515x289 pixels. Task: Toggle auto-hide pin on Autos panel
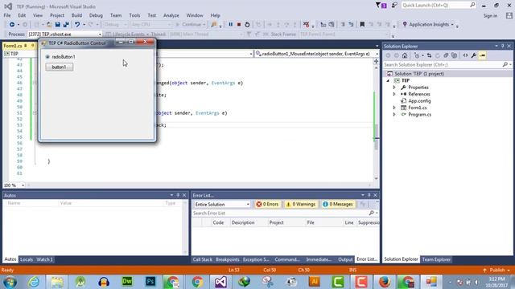click(x=178, y=195)
